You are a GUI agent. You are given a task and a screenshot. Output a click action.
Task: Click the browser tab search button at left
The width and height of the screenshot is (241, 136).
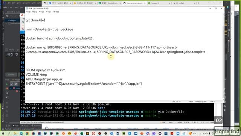pos(44,3)
